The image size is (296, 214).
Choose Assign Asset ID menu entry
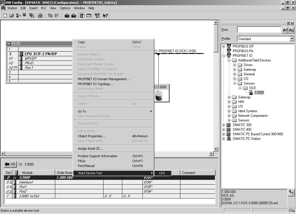[x=113, y=149]
